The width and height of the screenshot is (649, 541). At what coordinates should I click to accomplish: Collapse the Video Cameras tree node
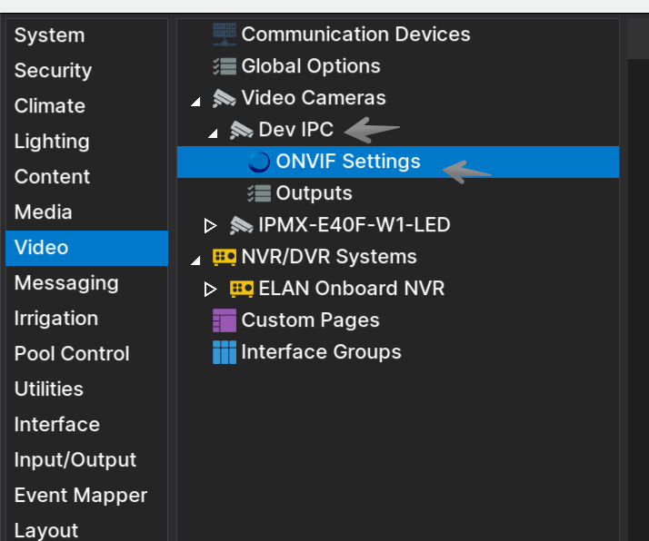(195, 102)
